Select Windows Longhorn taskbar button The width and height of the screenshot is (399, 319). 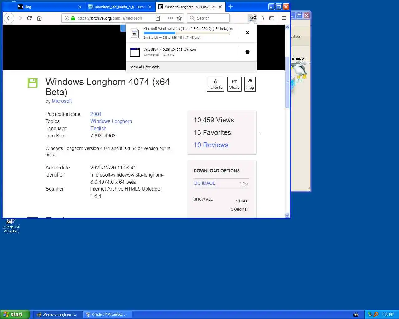pyautogui.click(x=58, y=314)
